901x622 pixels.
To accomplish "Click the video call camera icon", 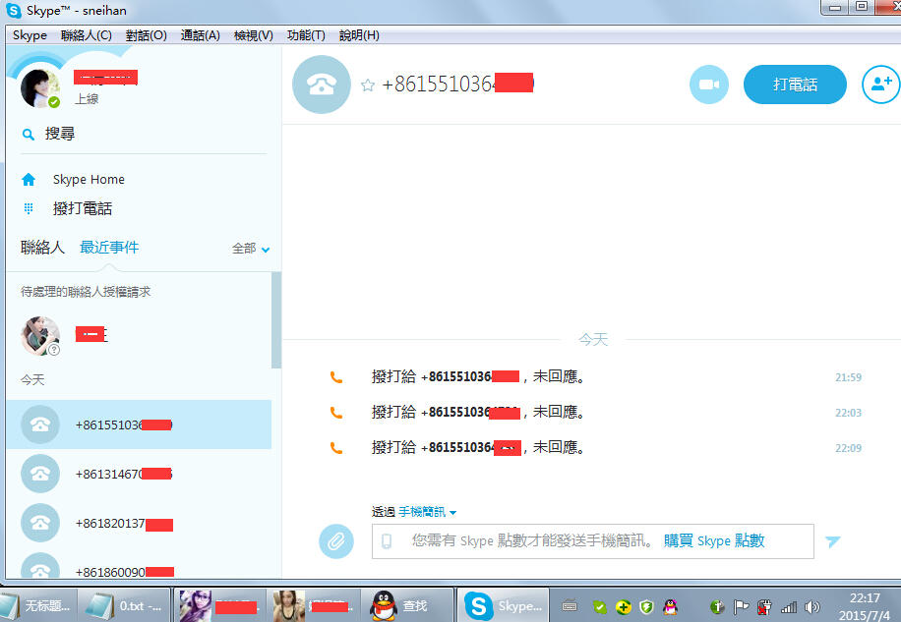I will click(708, 85).
